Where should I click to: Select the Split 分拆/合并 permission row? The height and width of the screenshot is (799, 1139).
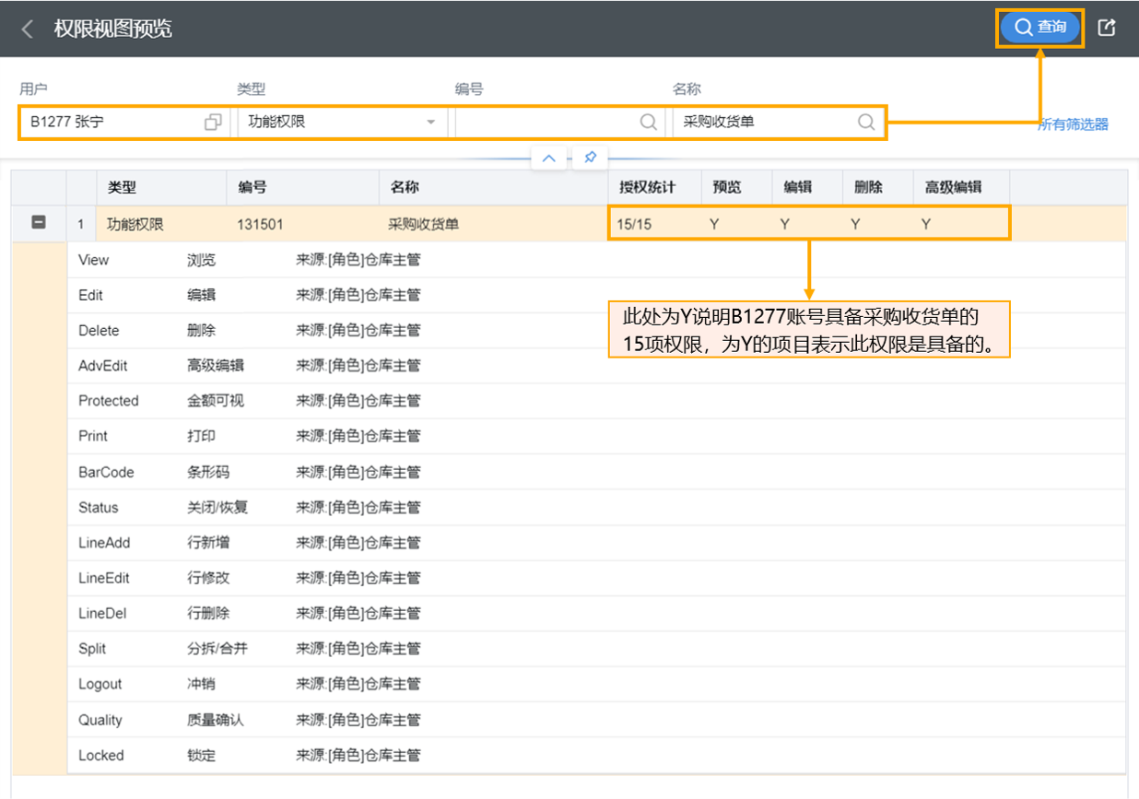pyautogui.click(x=595, y=649)
